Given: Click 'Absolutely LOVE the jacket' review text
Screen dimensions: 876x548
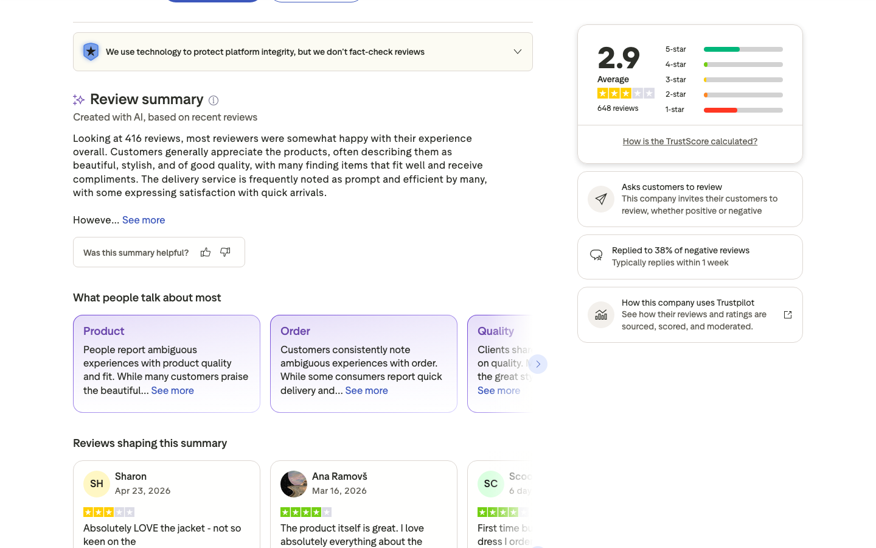Looking at the screenshot, I should pos(162,535).
